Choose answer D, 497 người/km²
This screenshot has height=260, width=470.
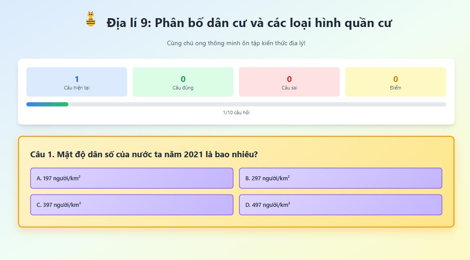pos(340,205)
